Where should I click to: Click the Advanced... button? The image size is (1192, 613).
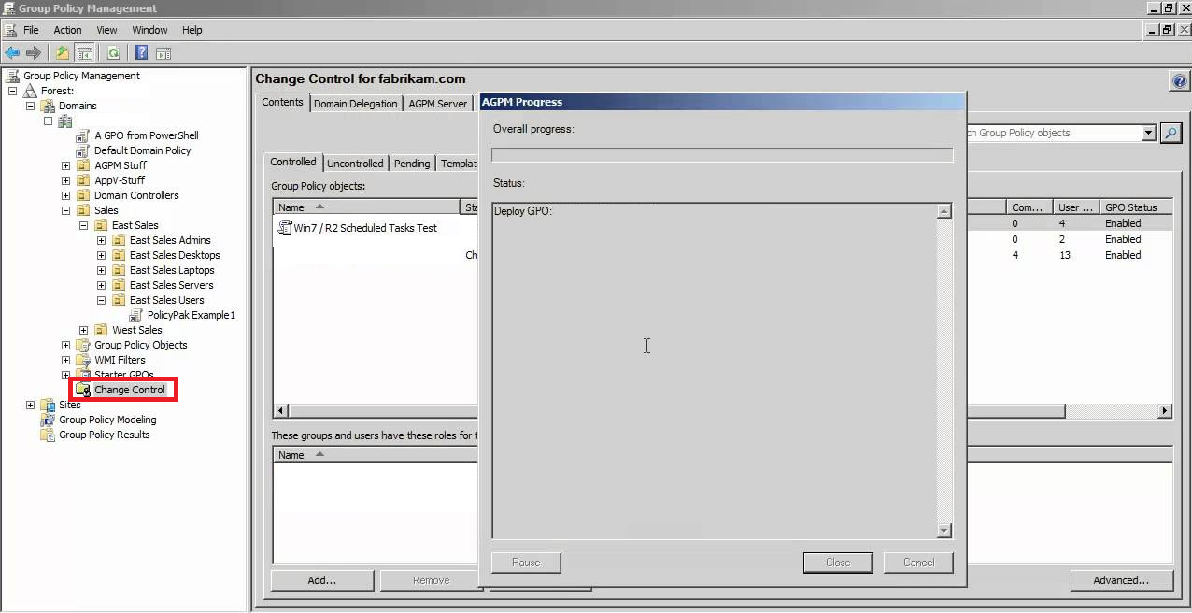[1121, 580]
